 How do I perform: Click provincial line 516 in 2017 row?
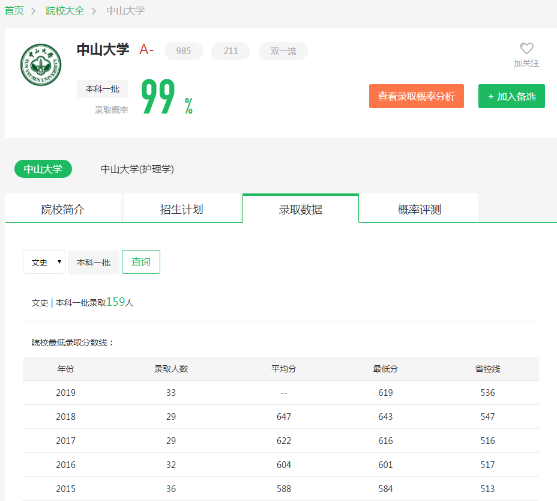click(x=487, y=440)
